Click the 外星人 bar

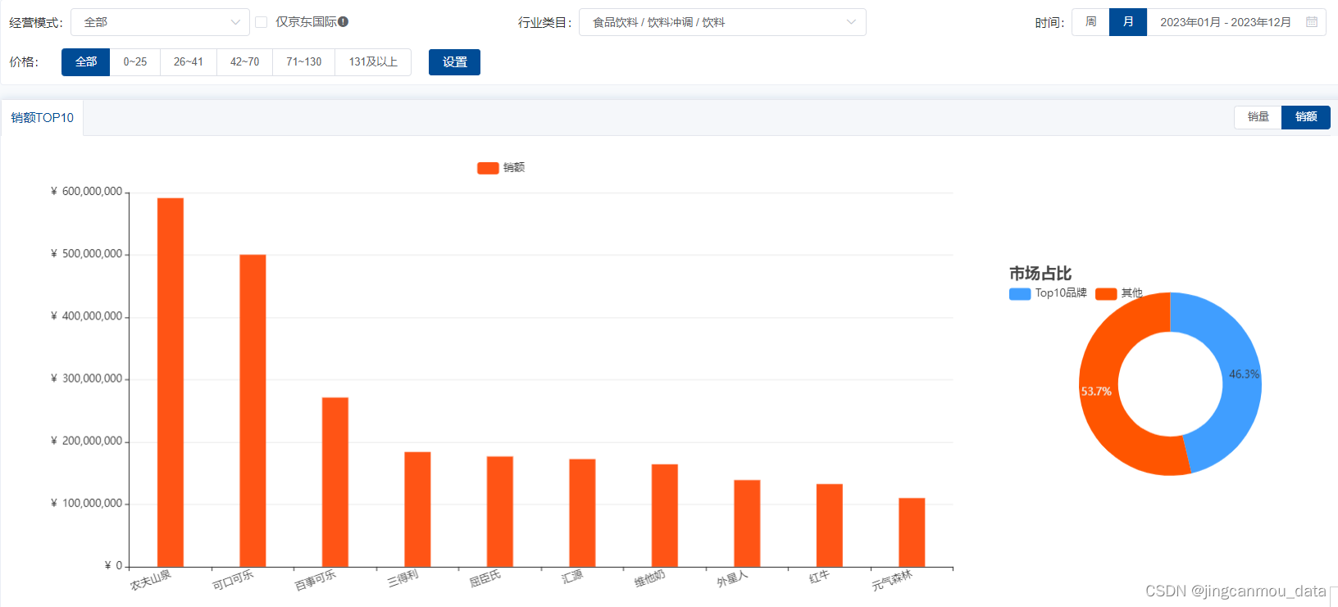tap(747, 523)
